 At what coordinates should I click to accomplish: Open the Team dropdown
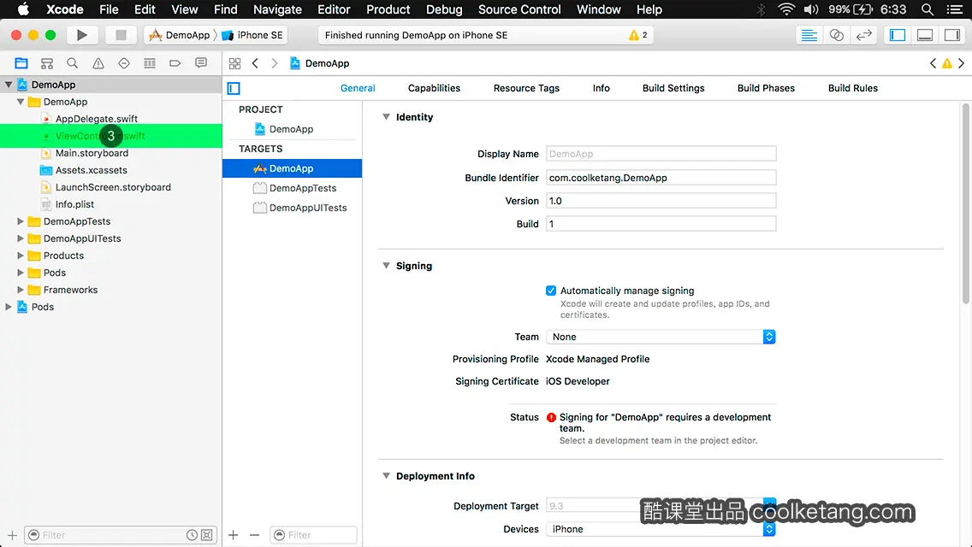(x=661, y=337)
